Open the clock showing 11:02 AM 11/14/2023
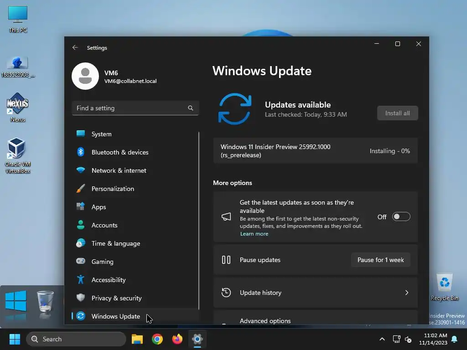 [433, 339]
